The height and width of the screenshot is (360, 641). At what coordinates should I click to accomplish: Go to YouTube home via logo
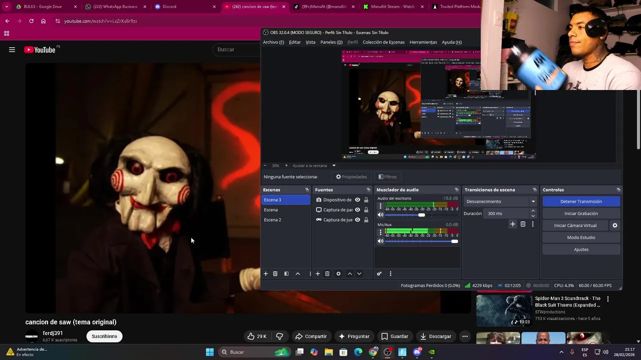point(40,49)
